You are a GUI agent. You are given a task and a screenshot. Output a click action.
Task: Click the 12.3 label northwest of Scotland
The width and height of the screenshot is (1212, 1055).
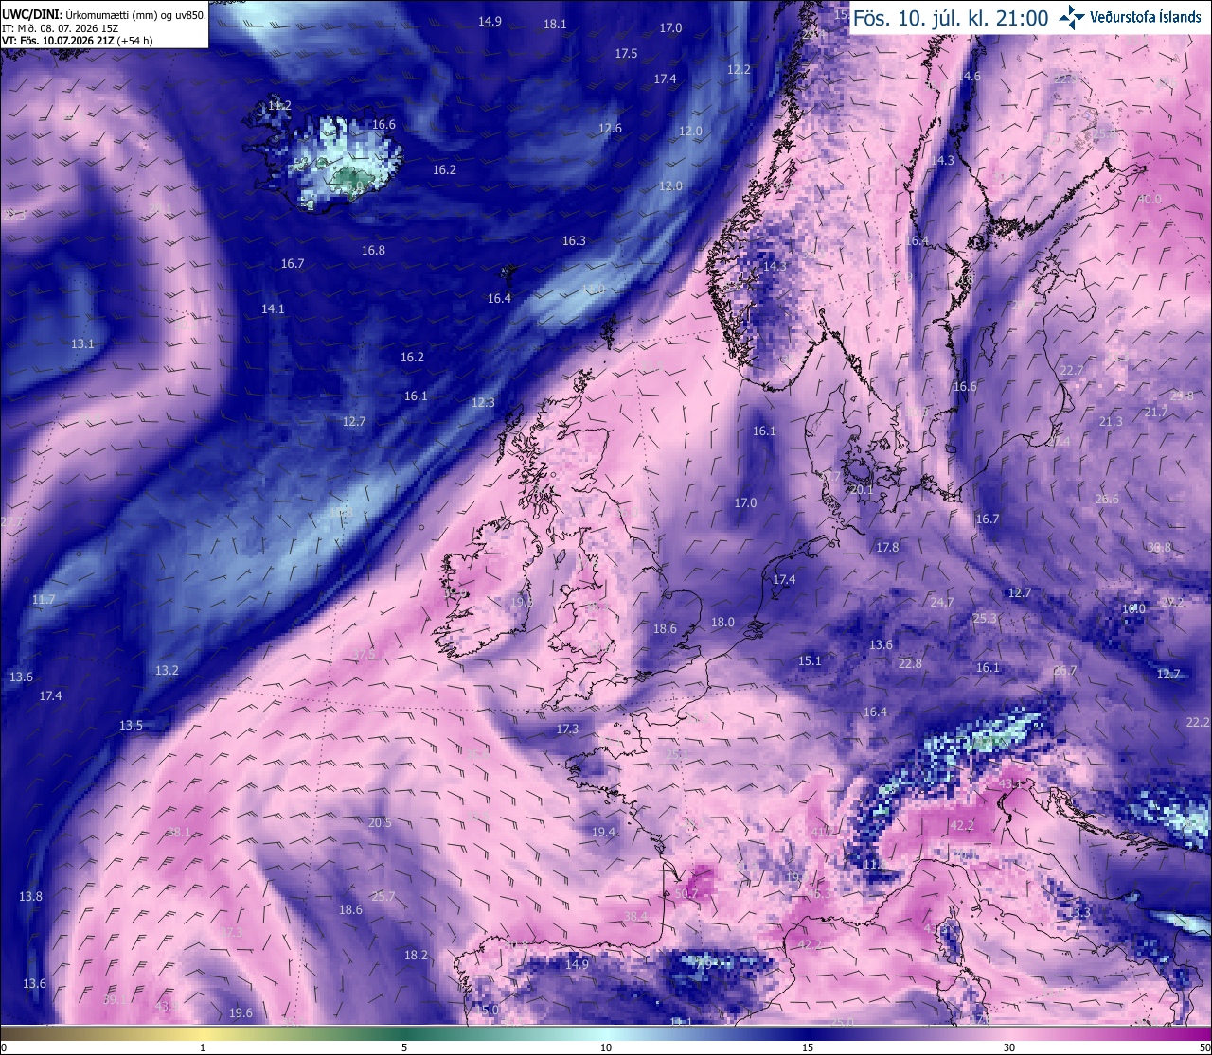point(483,403)
